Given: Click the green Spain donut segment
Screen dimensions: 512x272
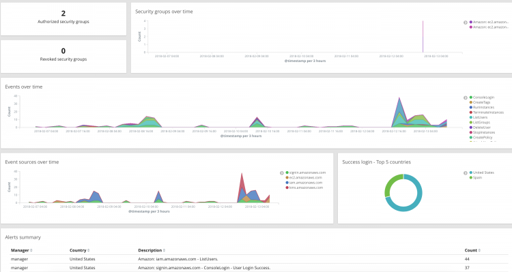Looking at the screenshot, I should pos(390,183).
